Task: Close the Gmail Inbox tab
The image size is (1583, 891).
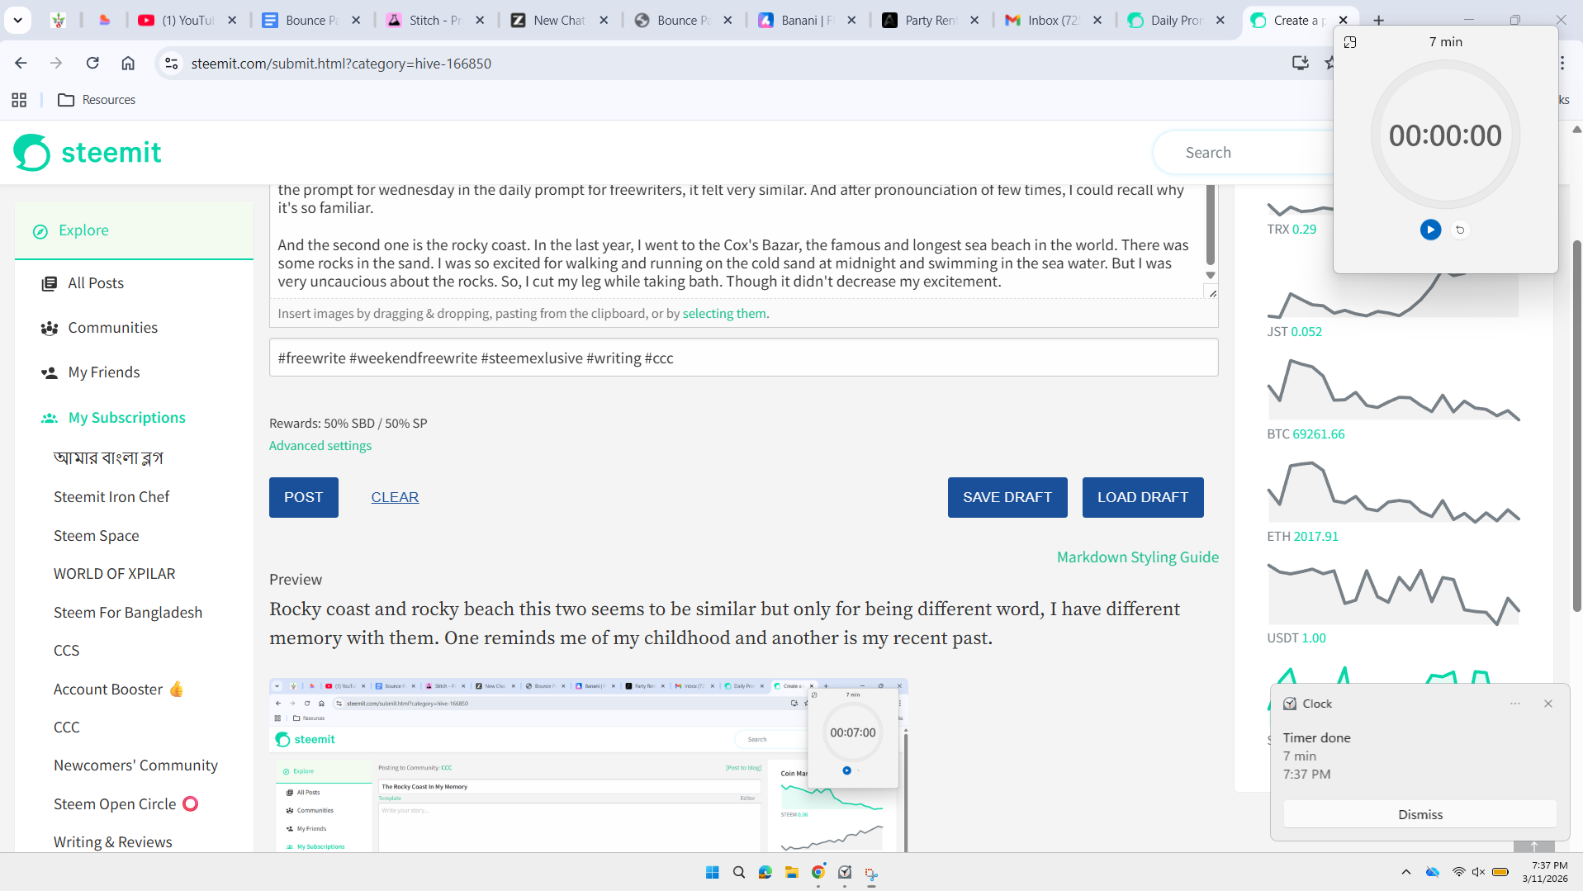Action: click(1097, 20)
